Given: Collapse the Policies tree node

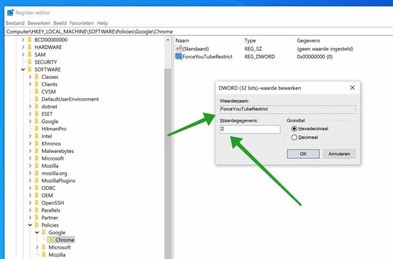Looking at the screenshot, I should pos(30,225).
